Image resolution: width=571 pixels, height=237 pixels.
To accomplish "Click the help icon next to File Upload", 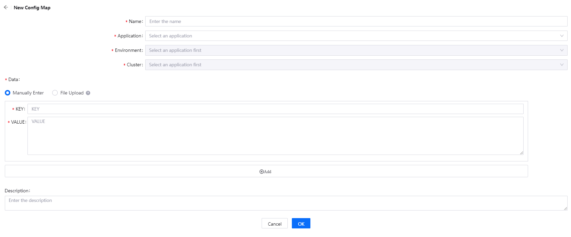I will point(88,93).
